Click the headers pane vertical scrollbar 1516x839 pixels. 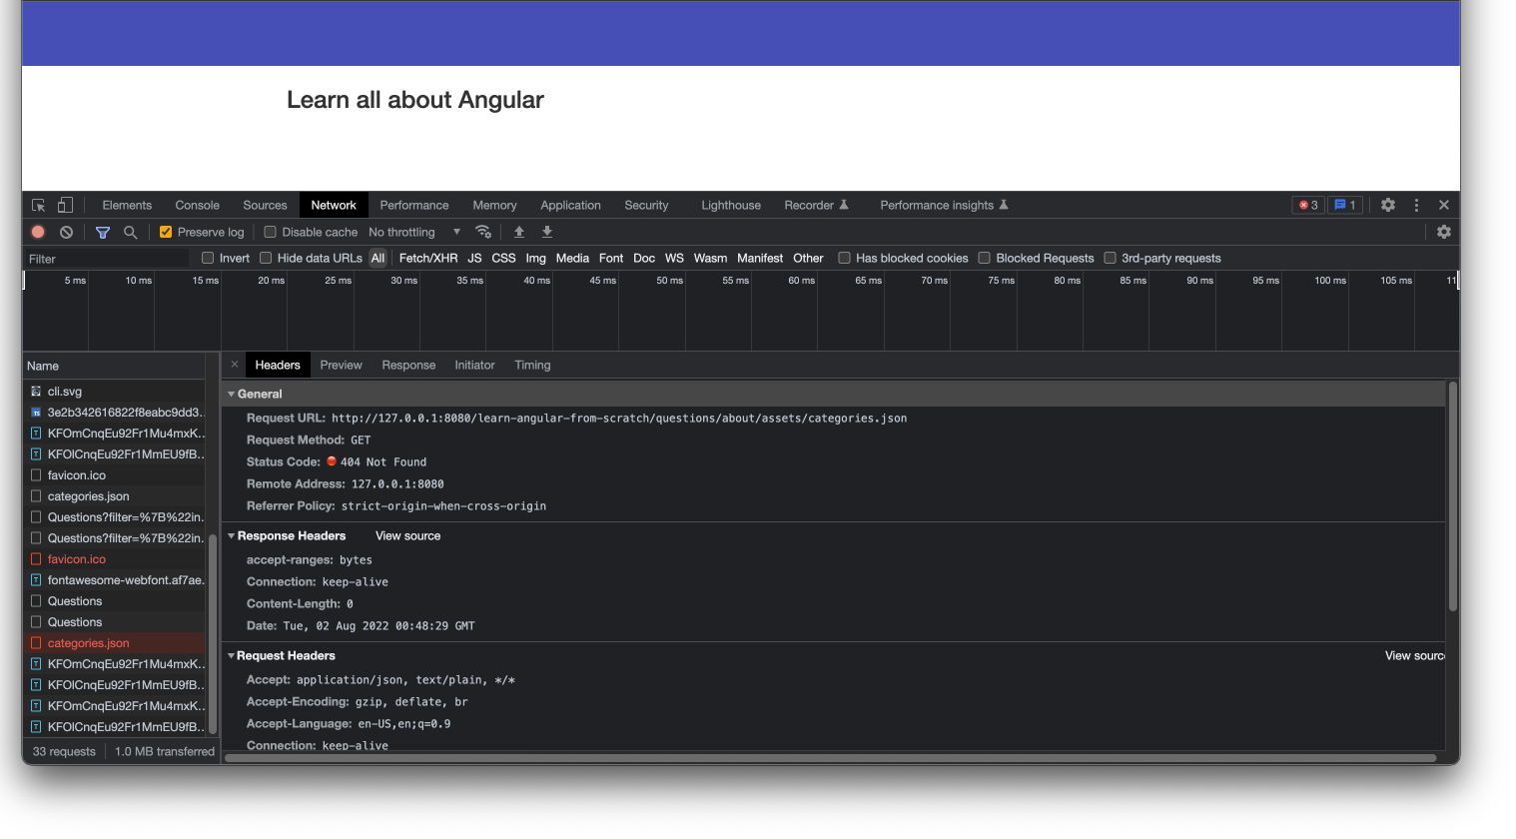(1452, 496)
